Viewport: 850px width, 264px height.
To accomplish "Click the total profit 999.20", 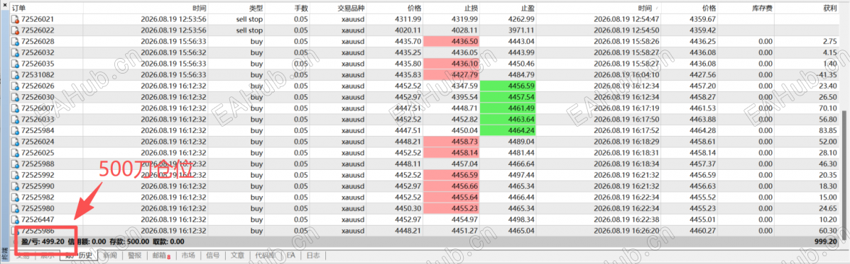I will point(827,241).
